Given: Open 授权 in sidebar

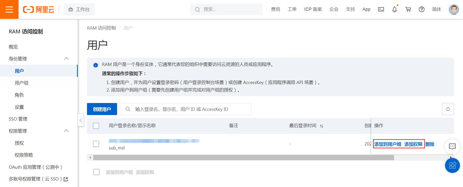Looking at the screenshot, I should 19,143.
